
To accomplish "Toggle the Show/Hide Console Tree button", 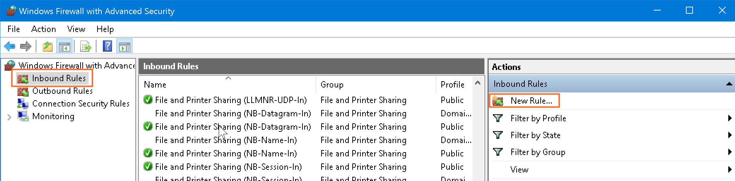I will pos(64,46).
